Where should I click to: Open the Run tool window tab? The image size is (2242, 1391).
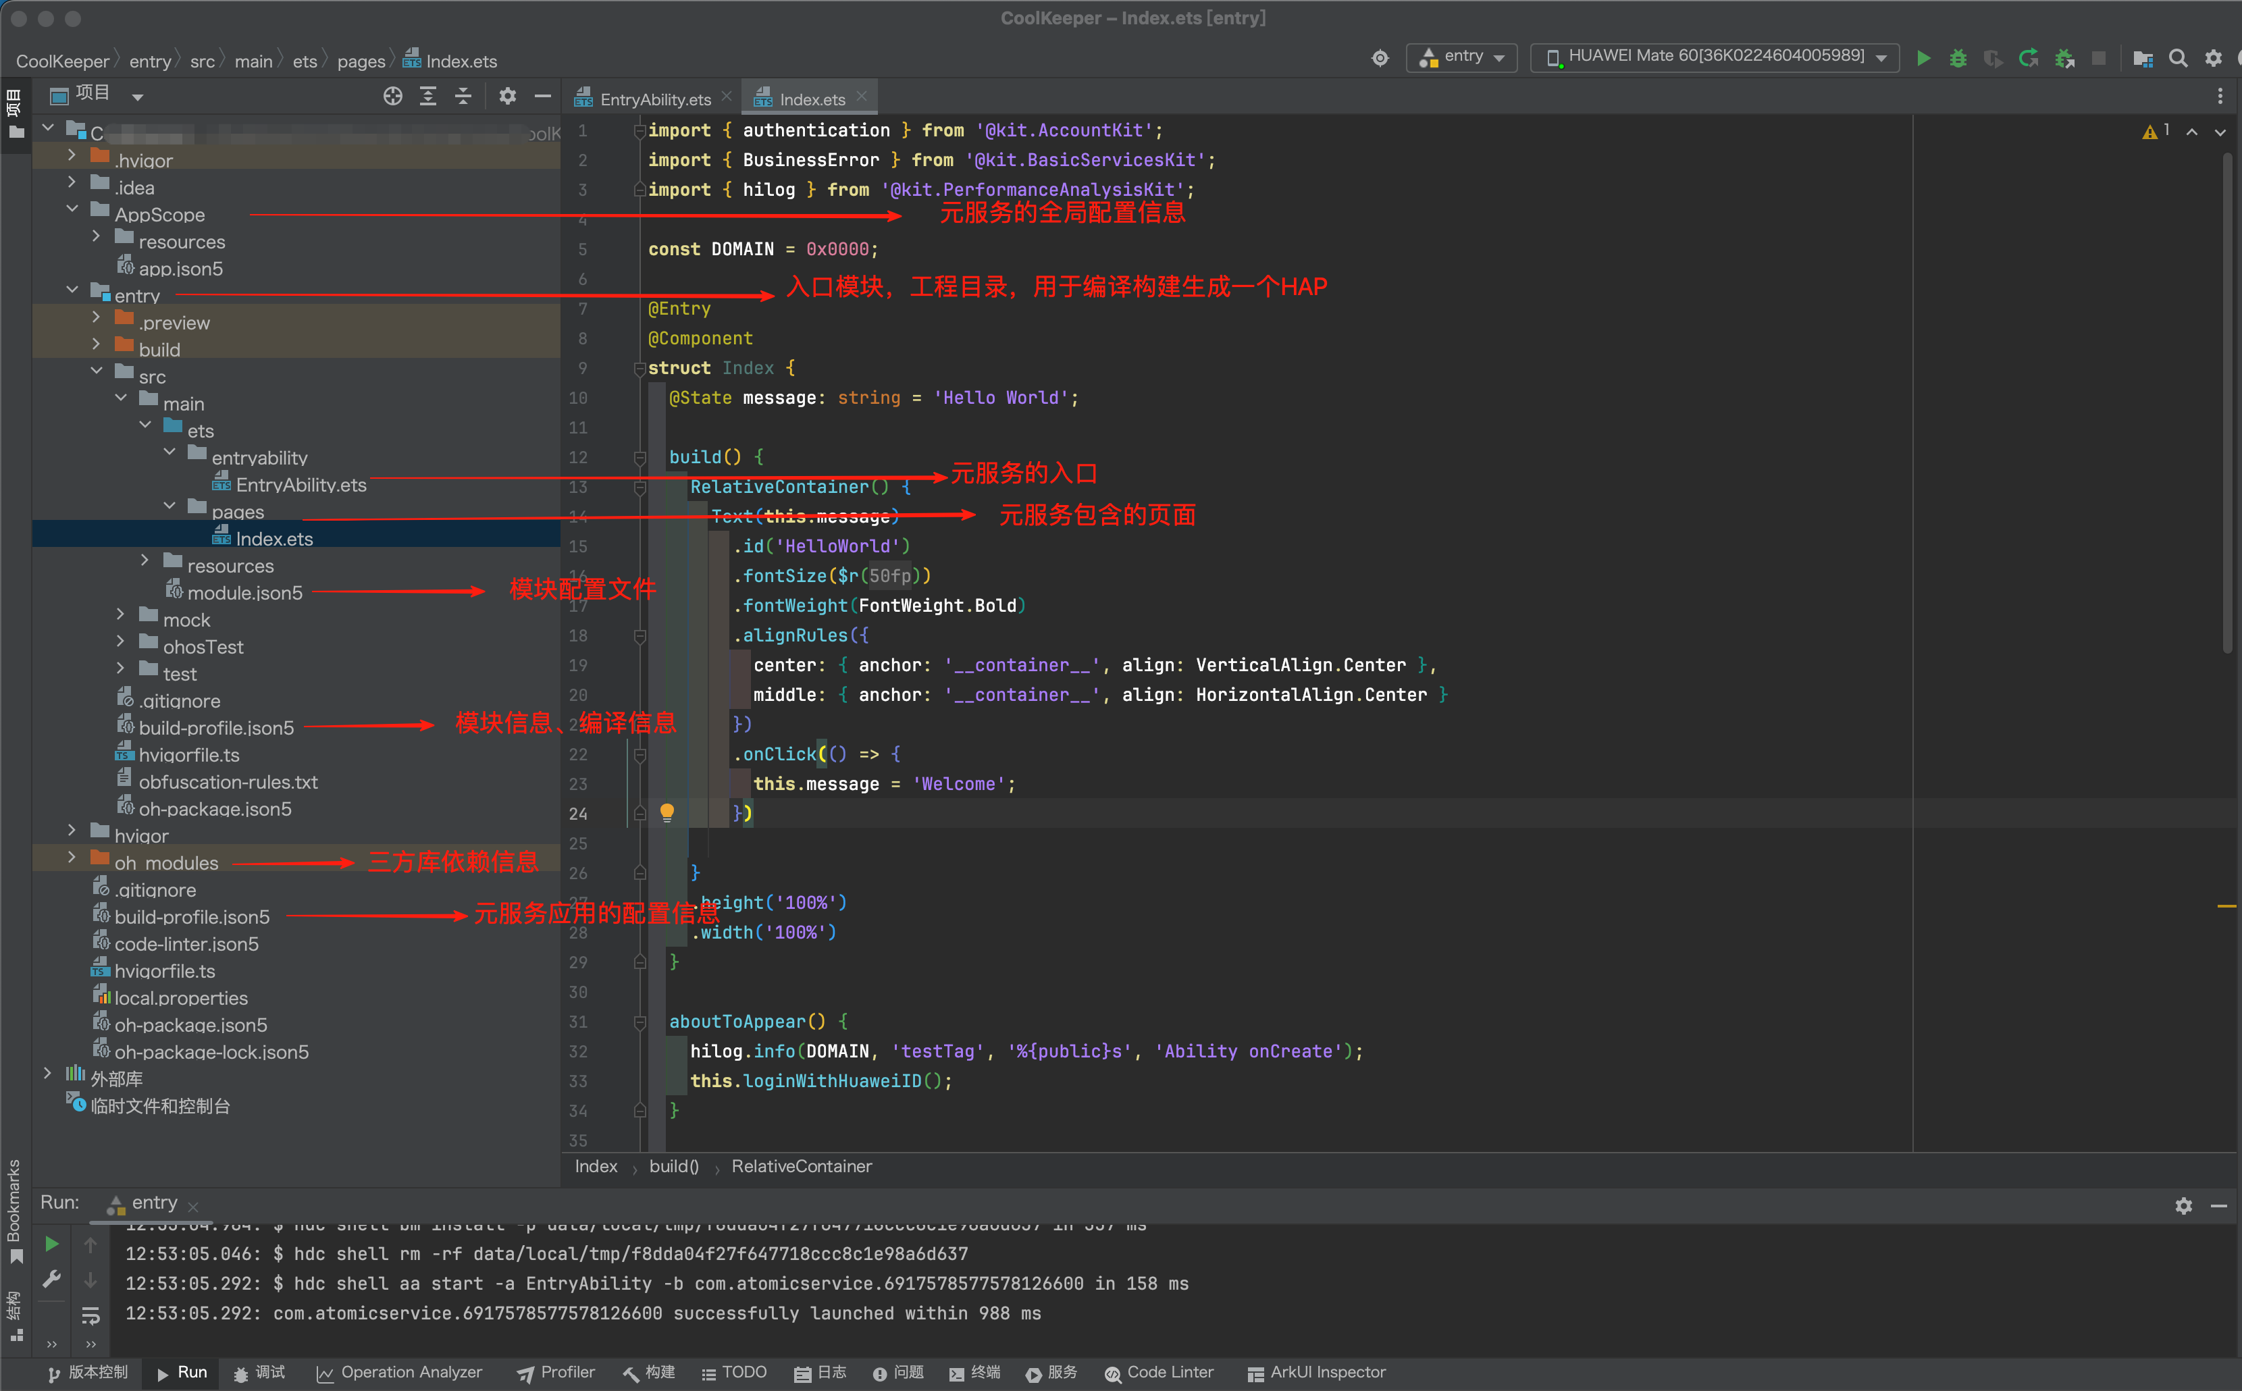181,1373
